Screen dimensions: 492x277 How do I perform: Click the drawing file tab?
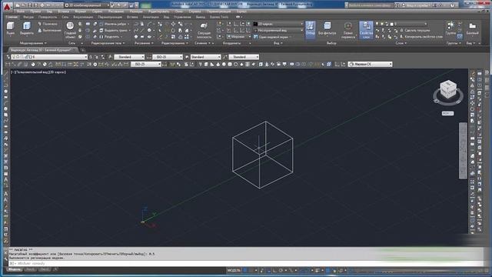(43, 50)
